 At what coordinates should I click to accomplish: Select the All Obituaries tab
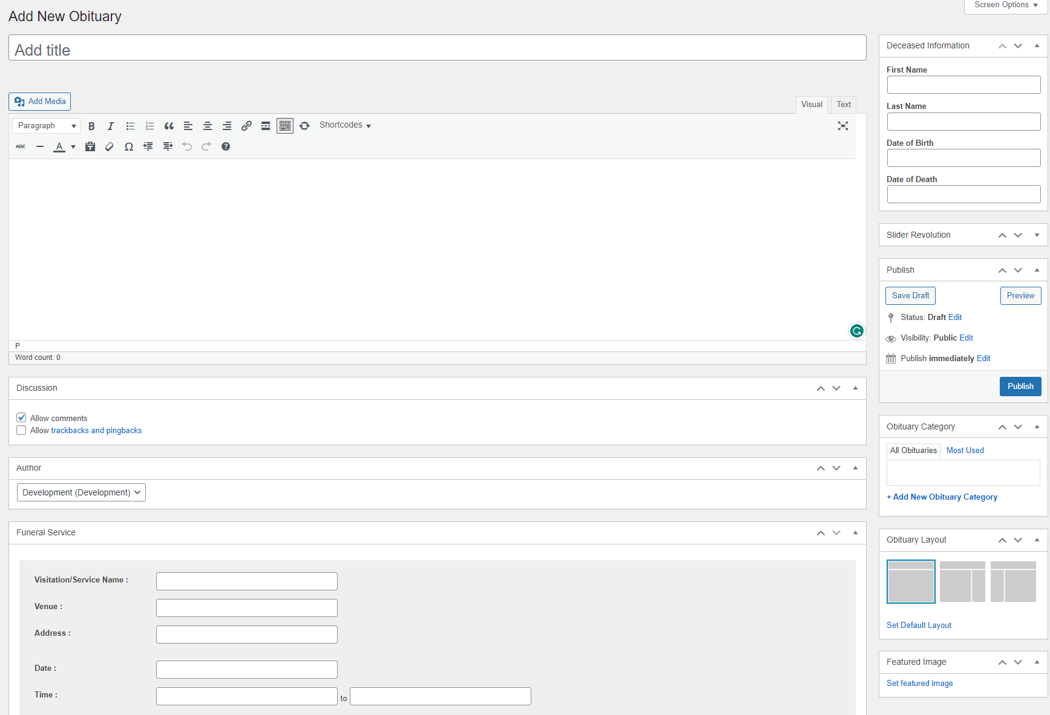[913, 451]
